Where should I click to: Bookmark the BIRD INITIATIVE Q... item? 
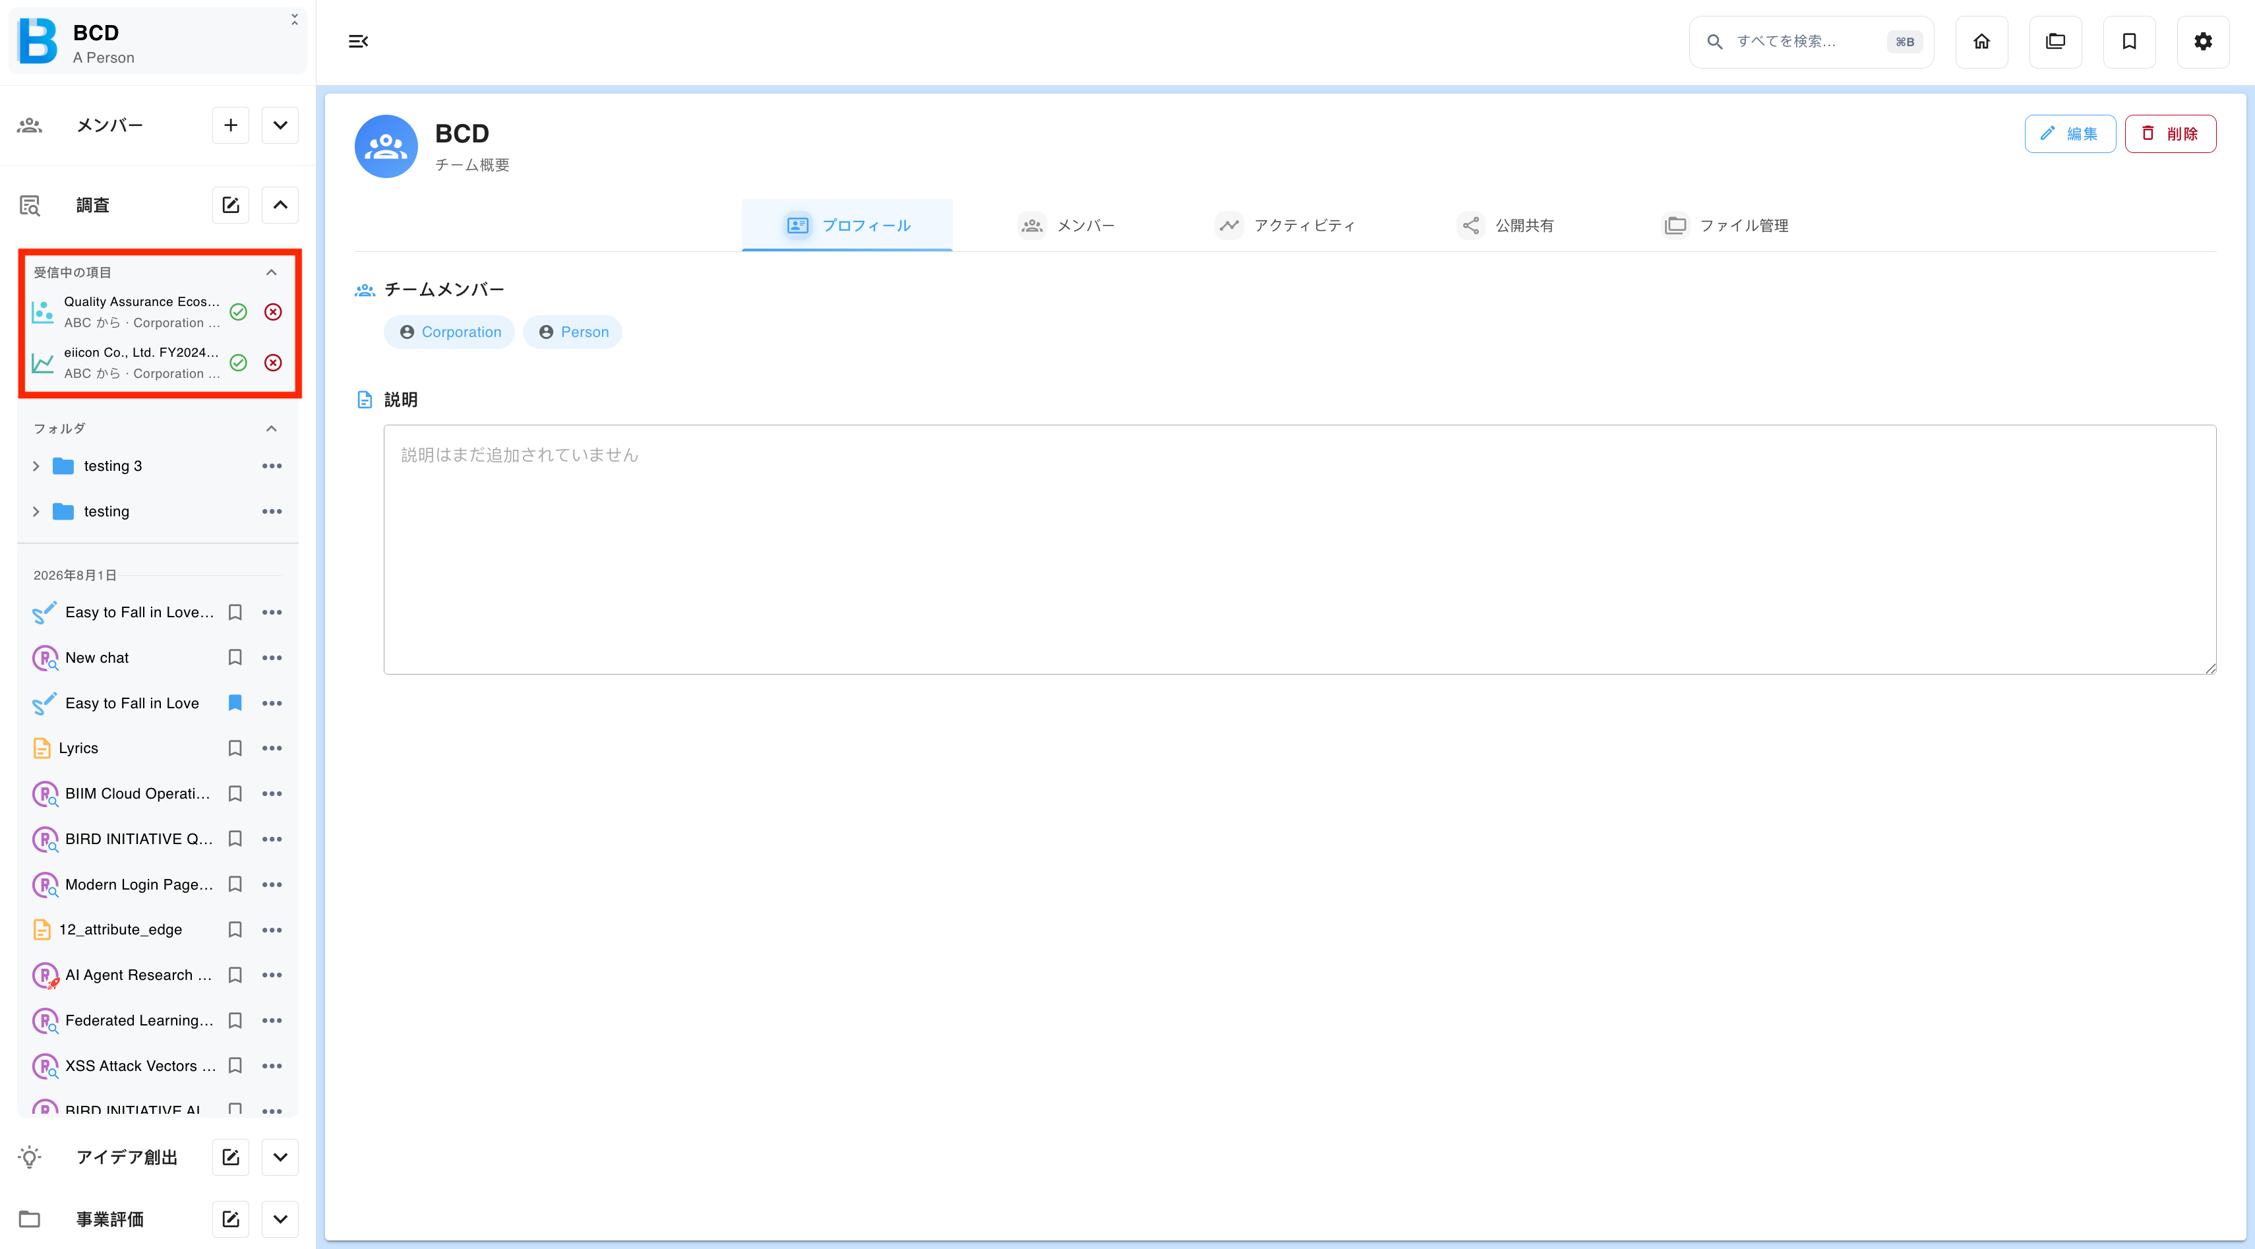point(235,839)
